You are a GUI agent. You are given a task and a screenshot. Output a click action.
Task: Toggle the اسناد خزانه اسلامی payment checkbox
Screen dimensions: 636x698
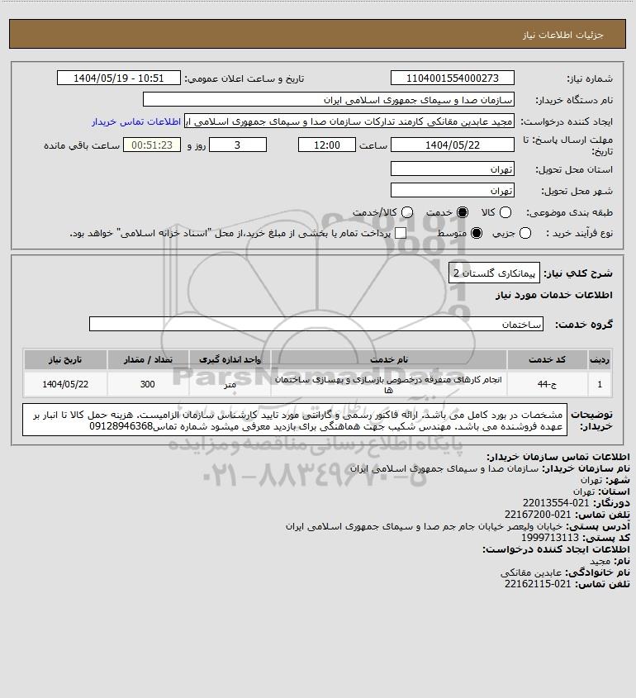click(x=401, y=233)
